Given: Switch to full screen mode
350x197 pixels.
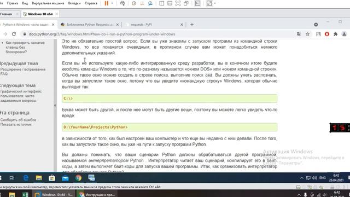Looking at the screenshot, I should pos(178,3).
